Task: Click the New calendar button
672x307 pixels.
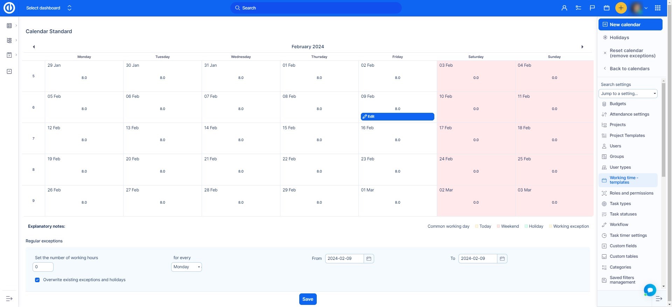Action: click(x=630, y=24)
